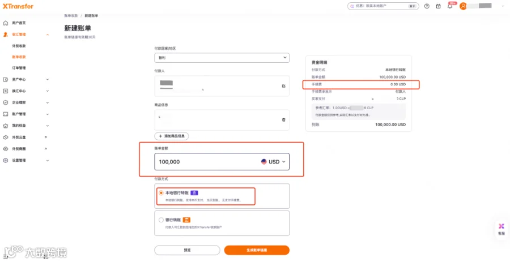Open the 付款国家/地区 dropdown showing 智利
The width and height of the screenshot is (510, 262).
point(222,58)
